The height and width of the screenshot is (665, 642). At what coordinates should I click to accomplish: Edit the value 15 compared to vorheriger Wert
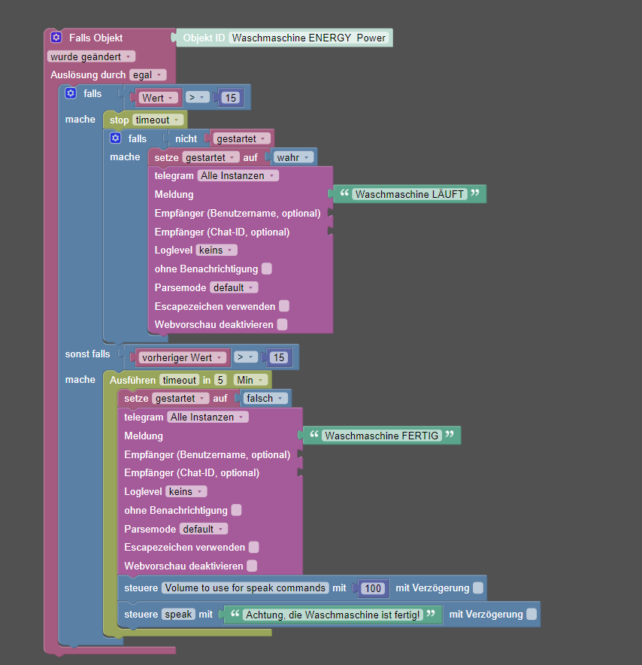pos(279,357)
